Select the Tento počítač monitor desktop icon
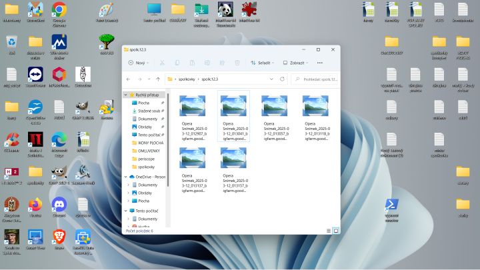480x270 pixels. [x=154, y=12]
